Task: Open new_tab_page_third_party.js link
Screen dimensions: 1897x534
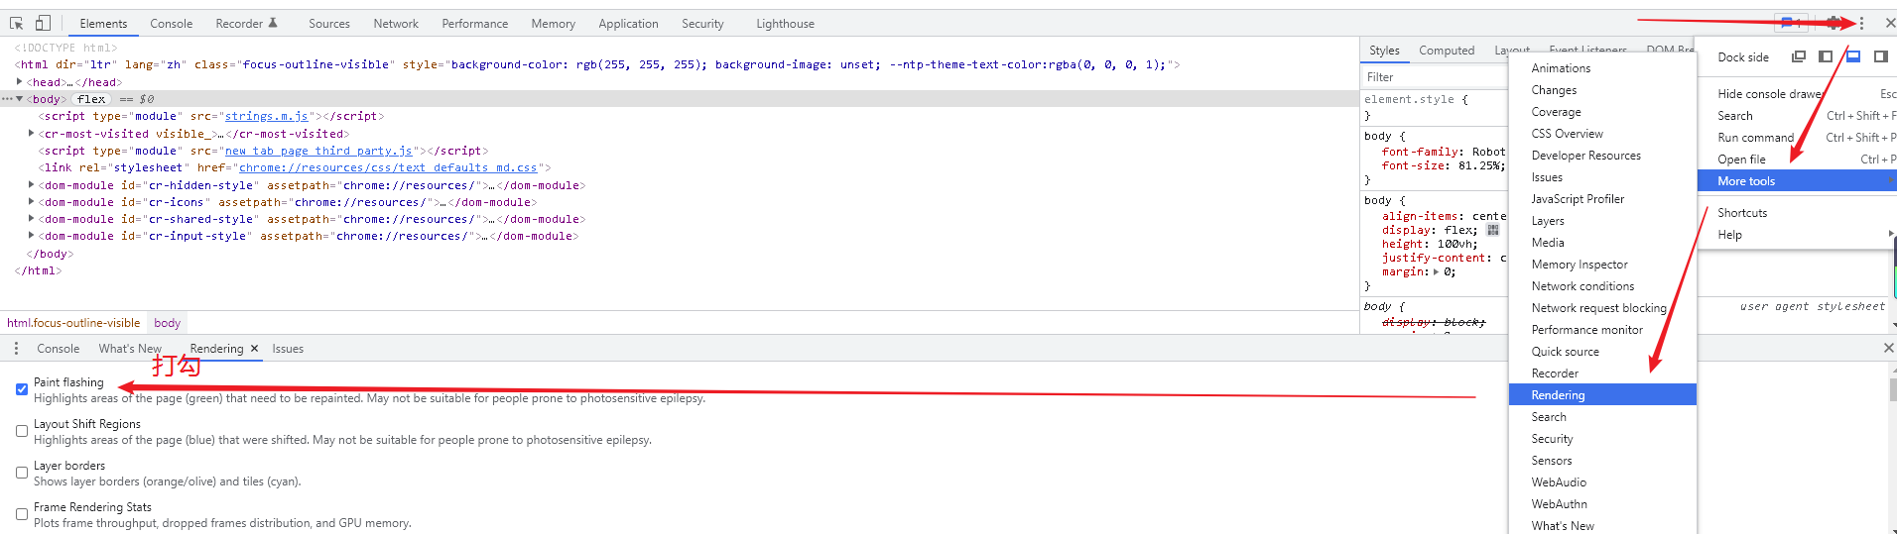Action: (x=318, y=151)
